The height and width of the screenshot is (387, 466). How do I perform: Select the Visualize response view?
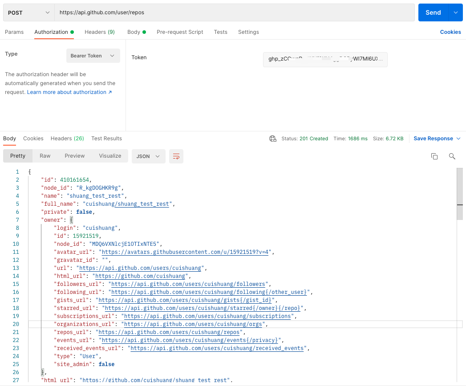click(110, 156)
